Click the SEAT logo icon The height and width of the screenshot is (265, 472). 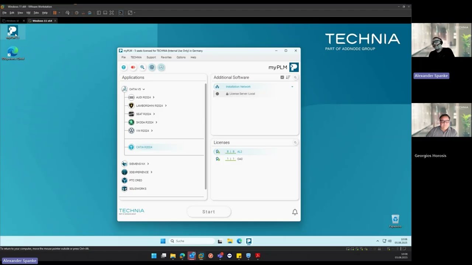131,114
